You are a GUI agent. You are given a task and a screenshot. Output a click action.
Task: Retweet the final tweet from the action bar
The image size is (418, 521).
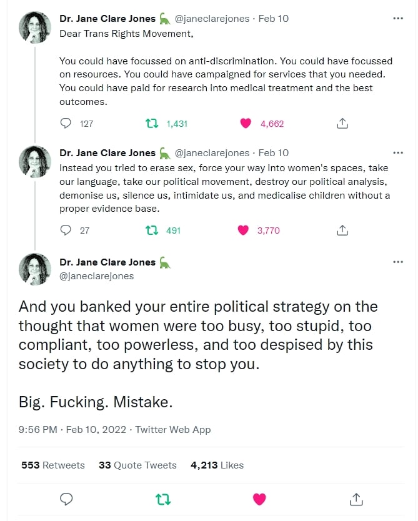[163, 499]
